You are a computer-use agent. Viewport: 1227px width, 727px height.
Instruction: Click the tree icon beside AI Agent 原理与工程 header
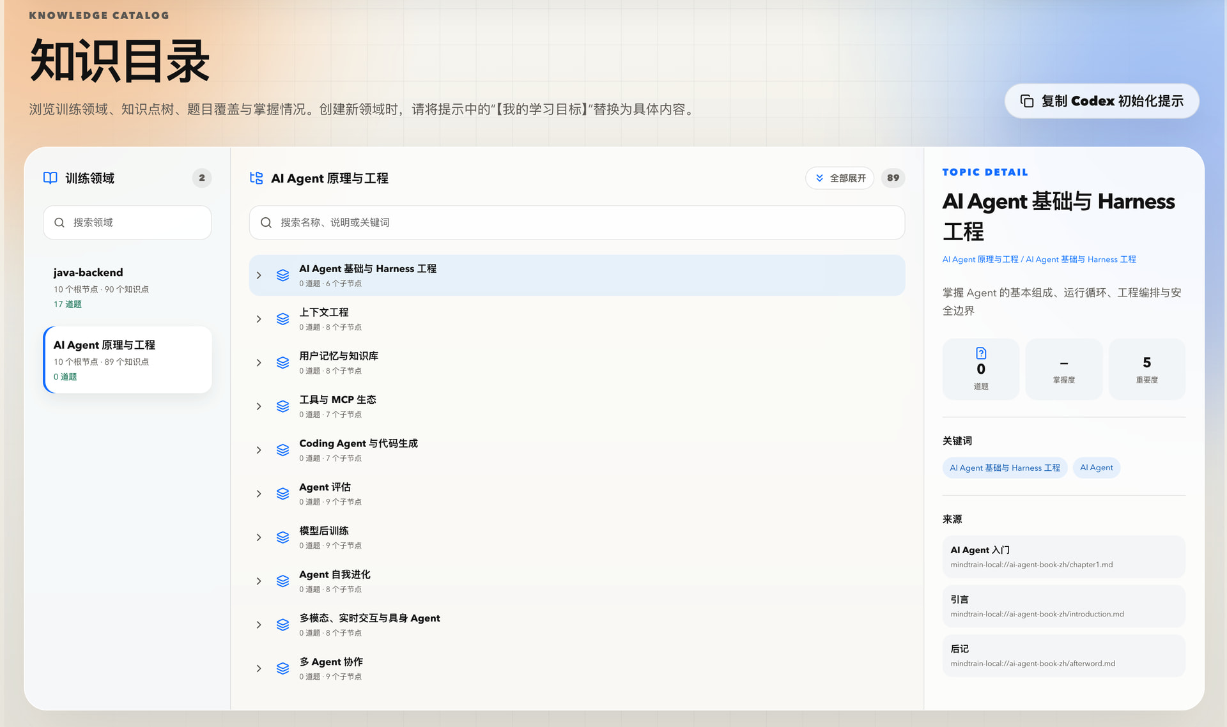click(x=256, y=178)
